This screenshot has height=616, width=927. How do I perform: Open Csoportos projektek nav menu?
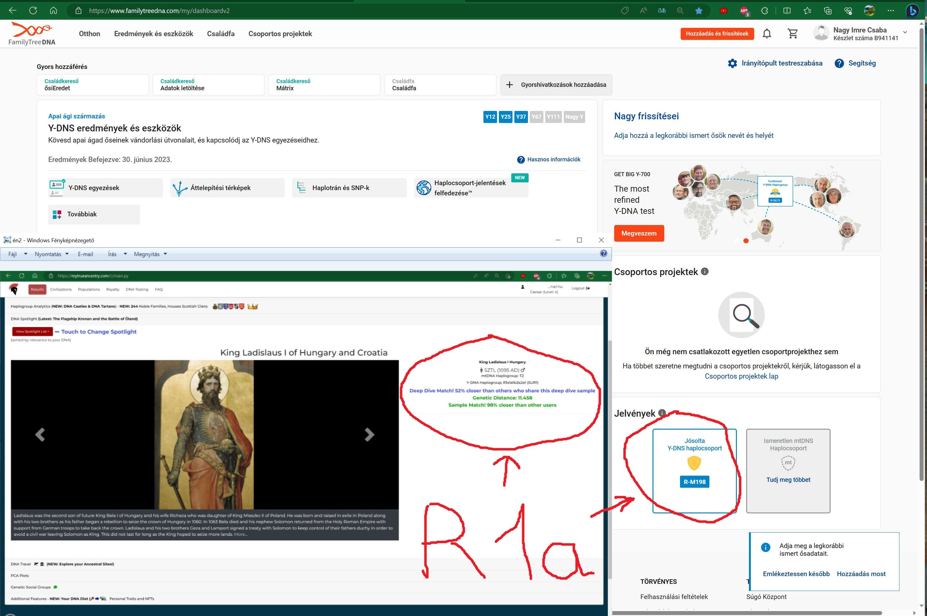click(280, 34)
